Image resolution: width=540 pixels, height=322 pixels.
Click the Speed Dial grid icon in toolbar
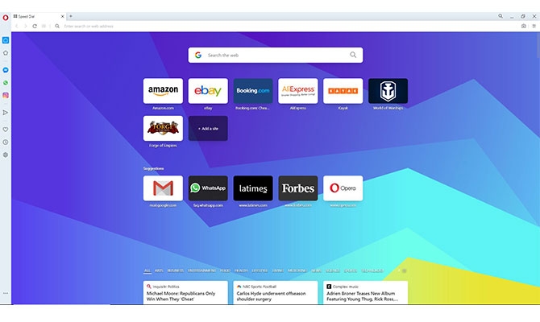(44, 26)
